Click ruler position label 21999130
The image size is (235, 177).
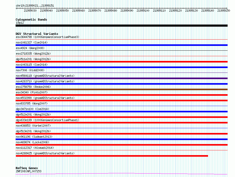click(x=191, y=11)
